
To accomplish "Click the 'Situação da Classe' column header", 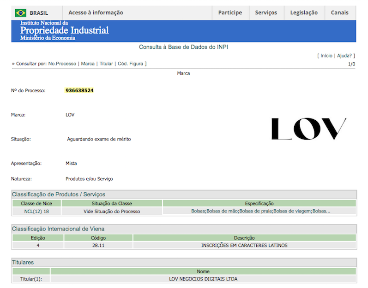I will pos(112,204).
